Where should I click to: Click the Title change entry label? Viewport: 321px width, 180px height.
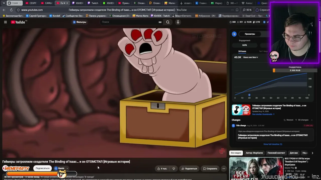(x=241, y=125)
